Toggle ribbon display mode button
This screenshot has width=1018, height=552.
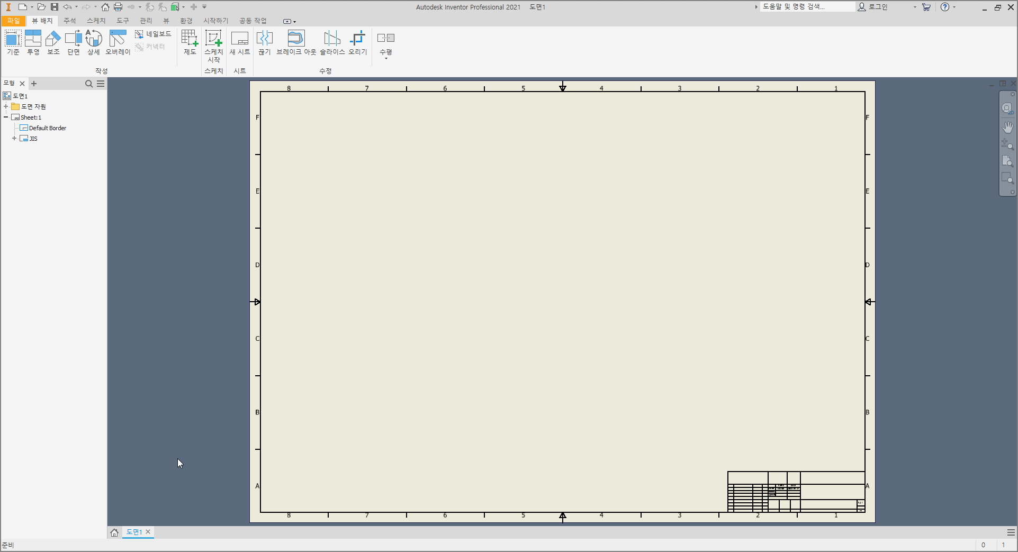click(287, 21)
